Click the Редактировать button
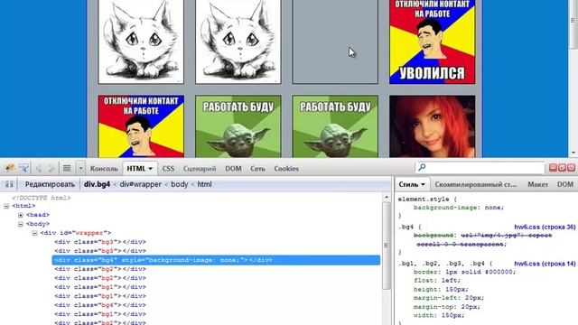Viewport: 578px width, 325px height. (x=50, y=184)
